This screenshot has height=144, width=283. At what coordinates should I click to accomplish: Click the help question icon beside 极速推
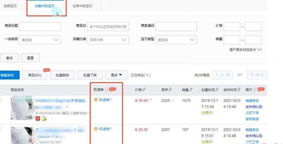(x=106, y=90)
